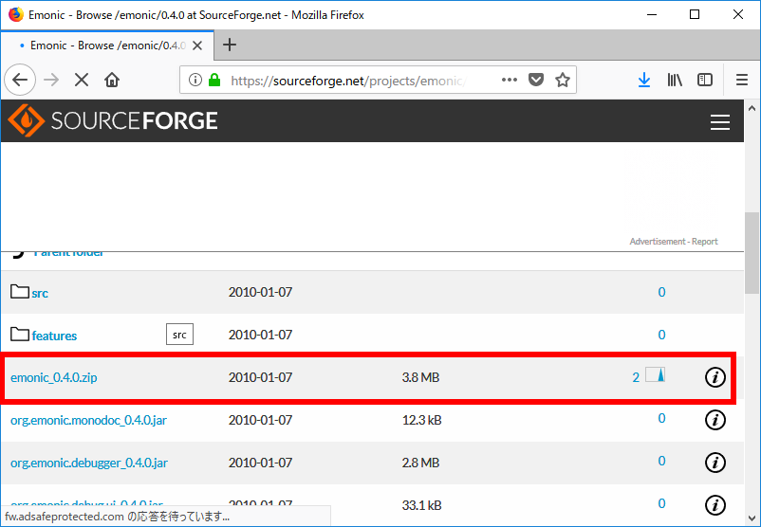Download org.emonic.monodoc_0.4.0.jar

coord(89,420)
